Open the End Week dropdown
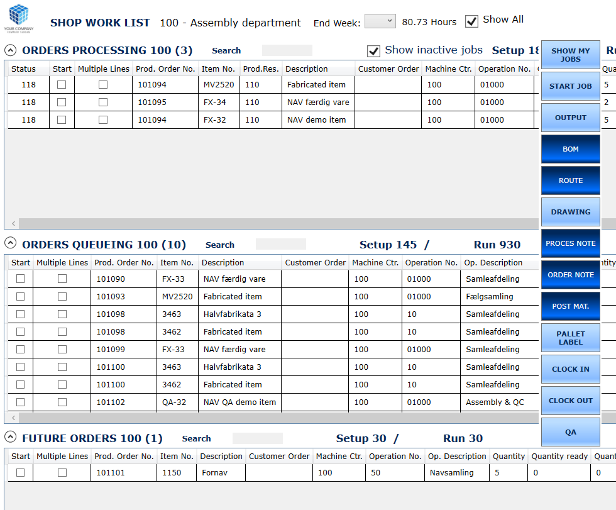 380,21
